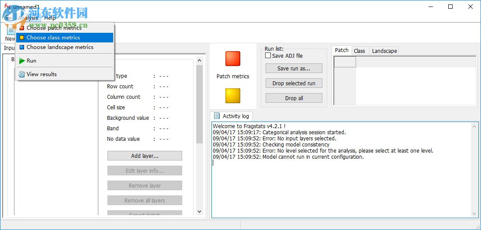
Task: Click the red square beside Choose patch metrics
Action: point(22,28)
